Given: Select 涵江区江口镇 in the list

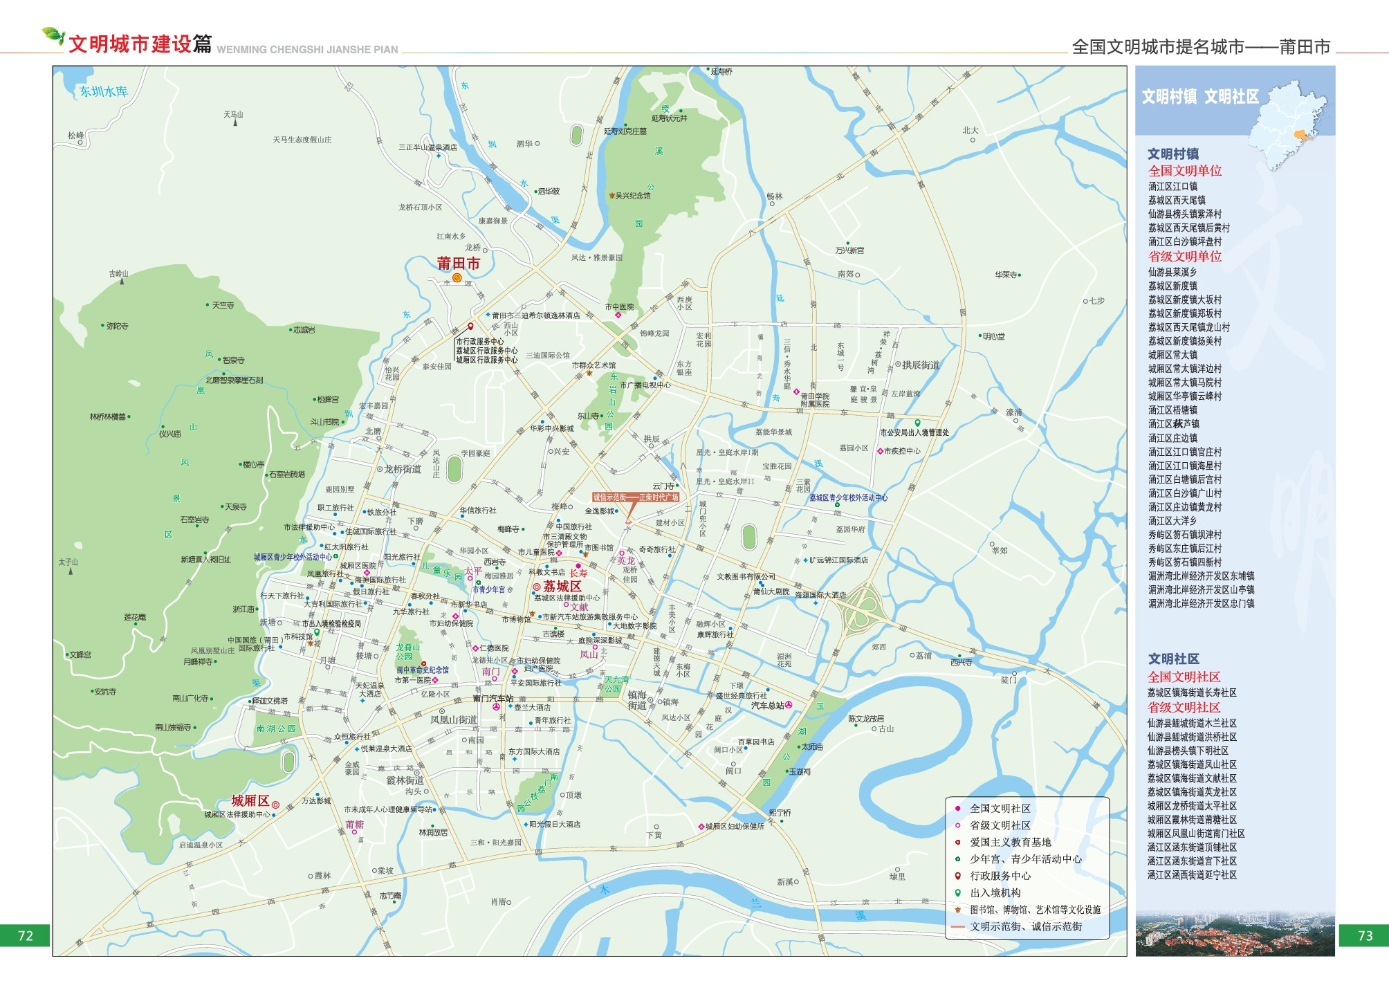Looking at the screenshot, I should [x=1173, y=186].
